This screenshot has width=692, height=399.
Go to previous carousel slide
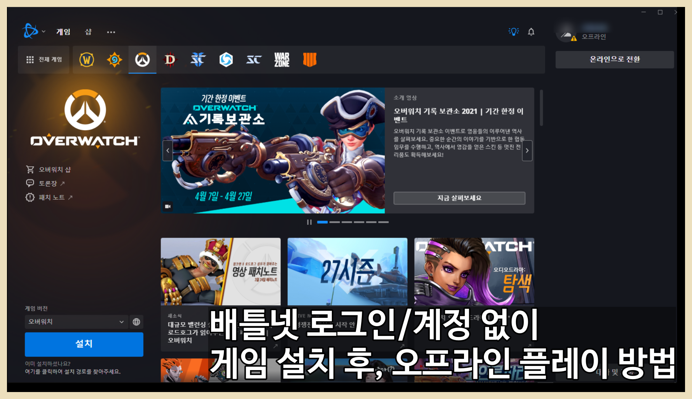tap(168, 151)
